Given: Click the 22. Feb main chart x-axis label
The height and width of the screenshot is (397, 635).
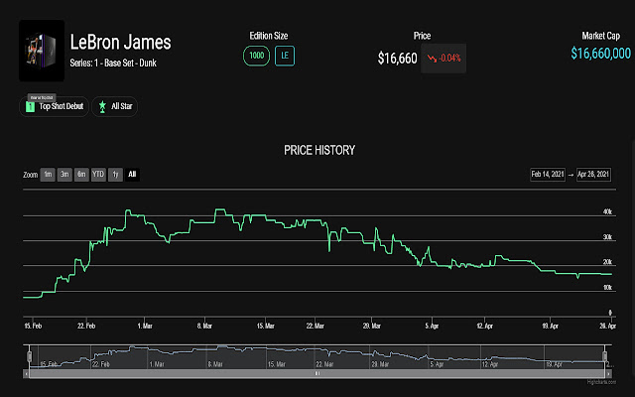Looking at the screenshot, I should (86, 326).
